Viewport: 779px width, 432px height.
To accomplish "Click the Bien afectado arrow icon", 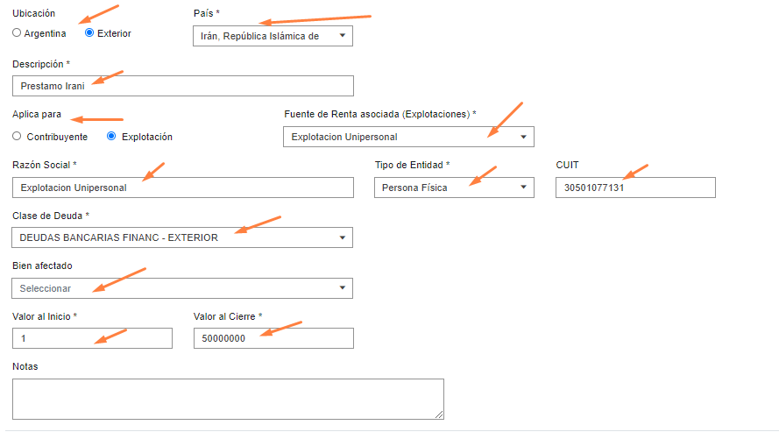I will (343, 288).
